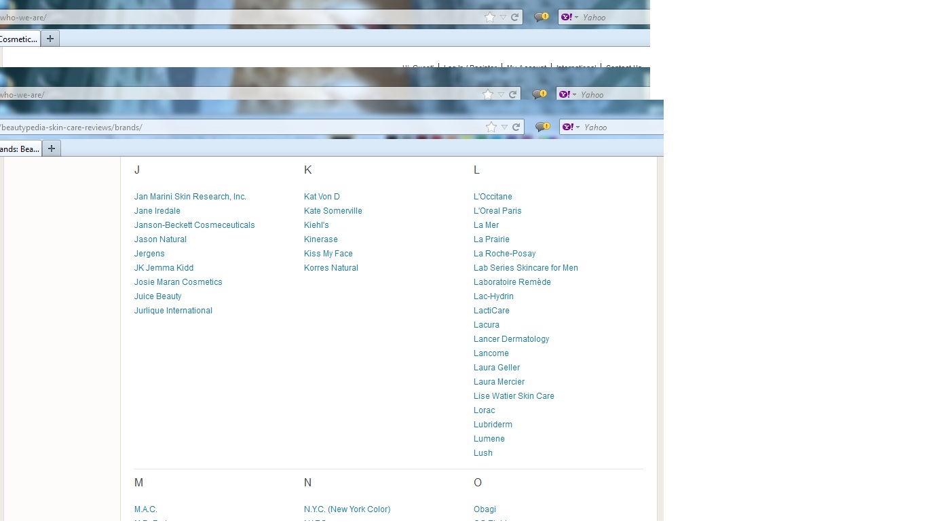This screenshot has width=927, height=525.
Task: Open the Lacura link
Action: click(x=487, y=325)
